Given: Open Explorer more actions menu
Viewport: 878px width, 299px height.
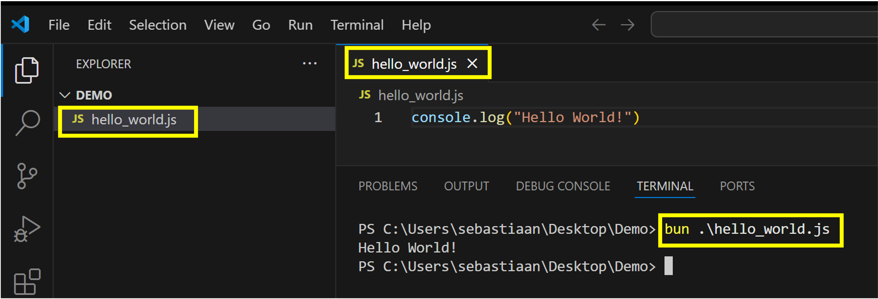Looking at the screenshot, I should (310, 63).
